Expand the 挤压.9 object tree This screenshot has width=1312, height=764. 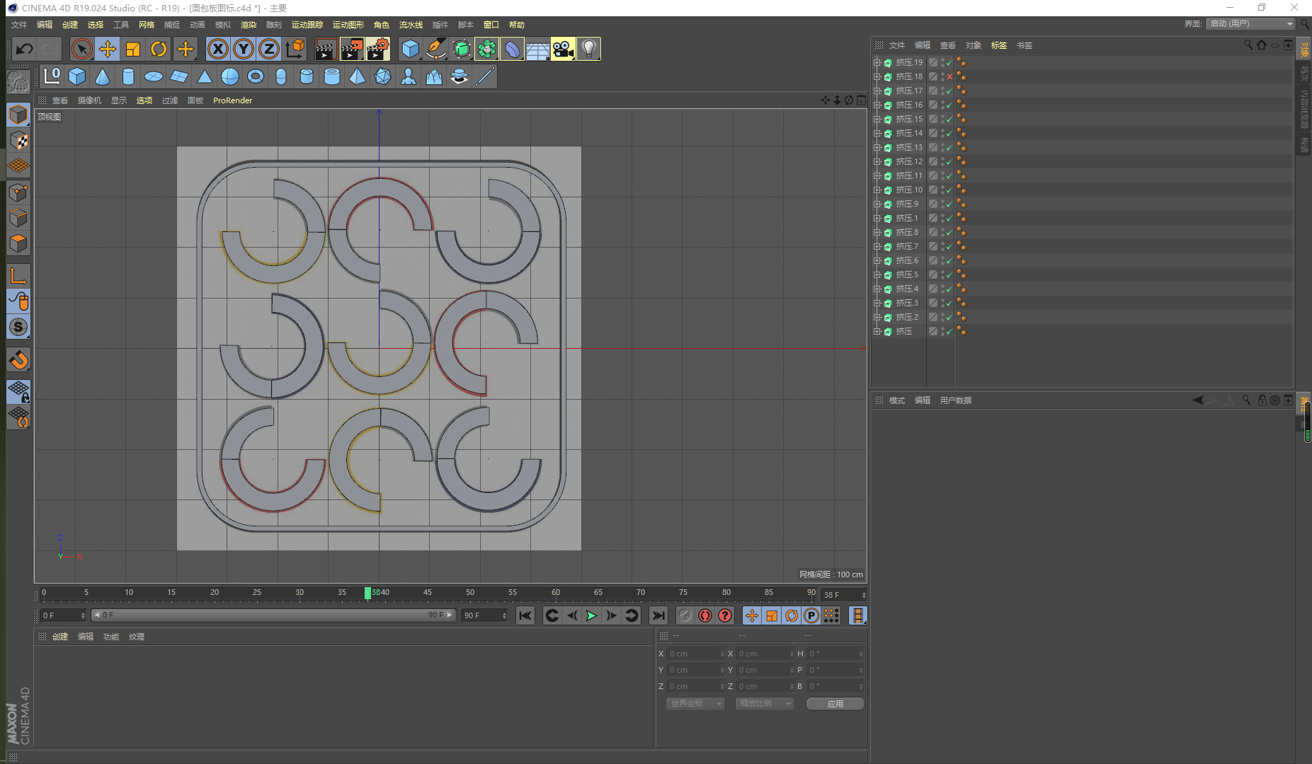[877, 204]
